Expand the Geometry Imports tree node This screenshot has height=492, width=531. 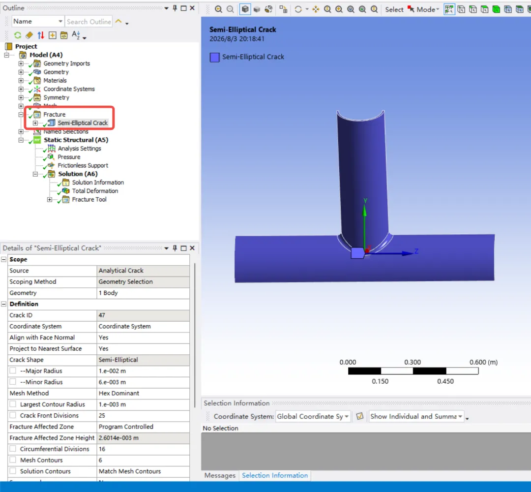click(21, 63)
